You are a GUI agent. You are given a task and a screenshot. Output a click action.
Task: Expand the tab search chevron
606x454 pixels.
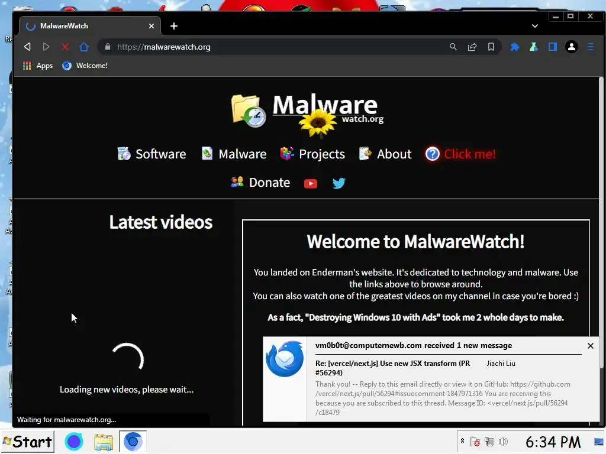[534, 26]
